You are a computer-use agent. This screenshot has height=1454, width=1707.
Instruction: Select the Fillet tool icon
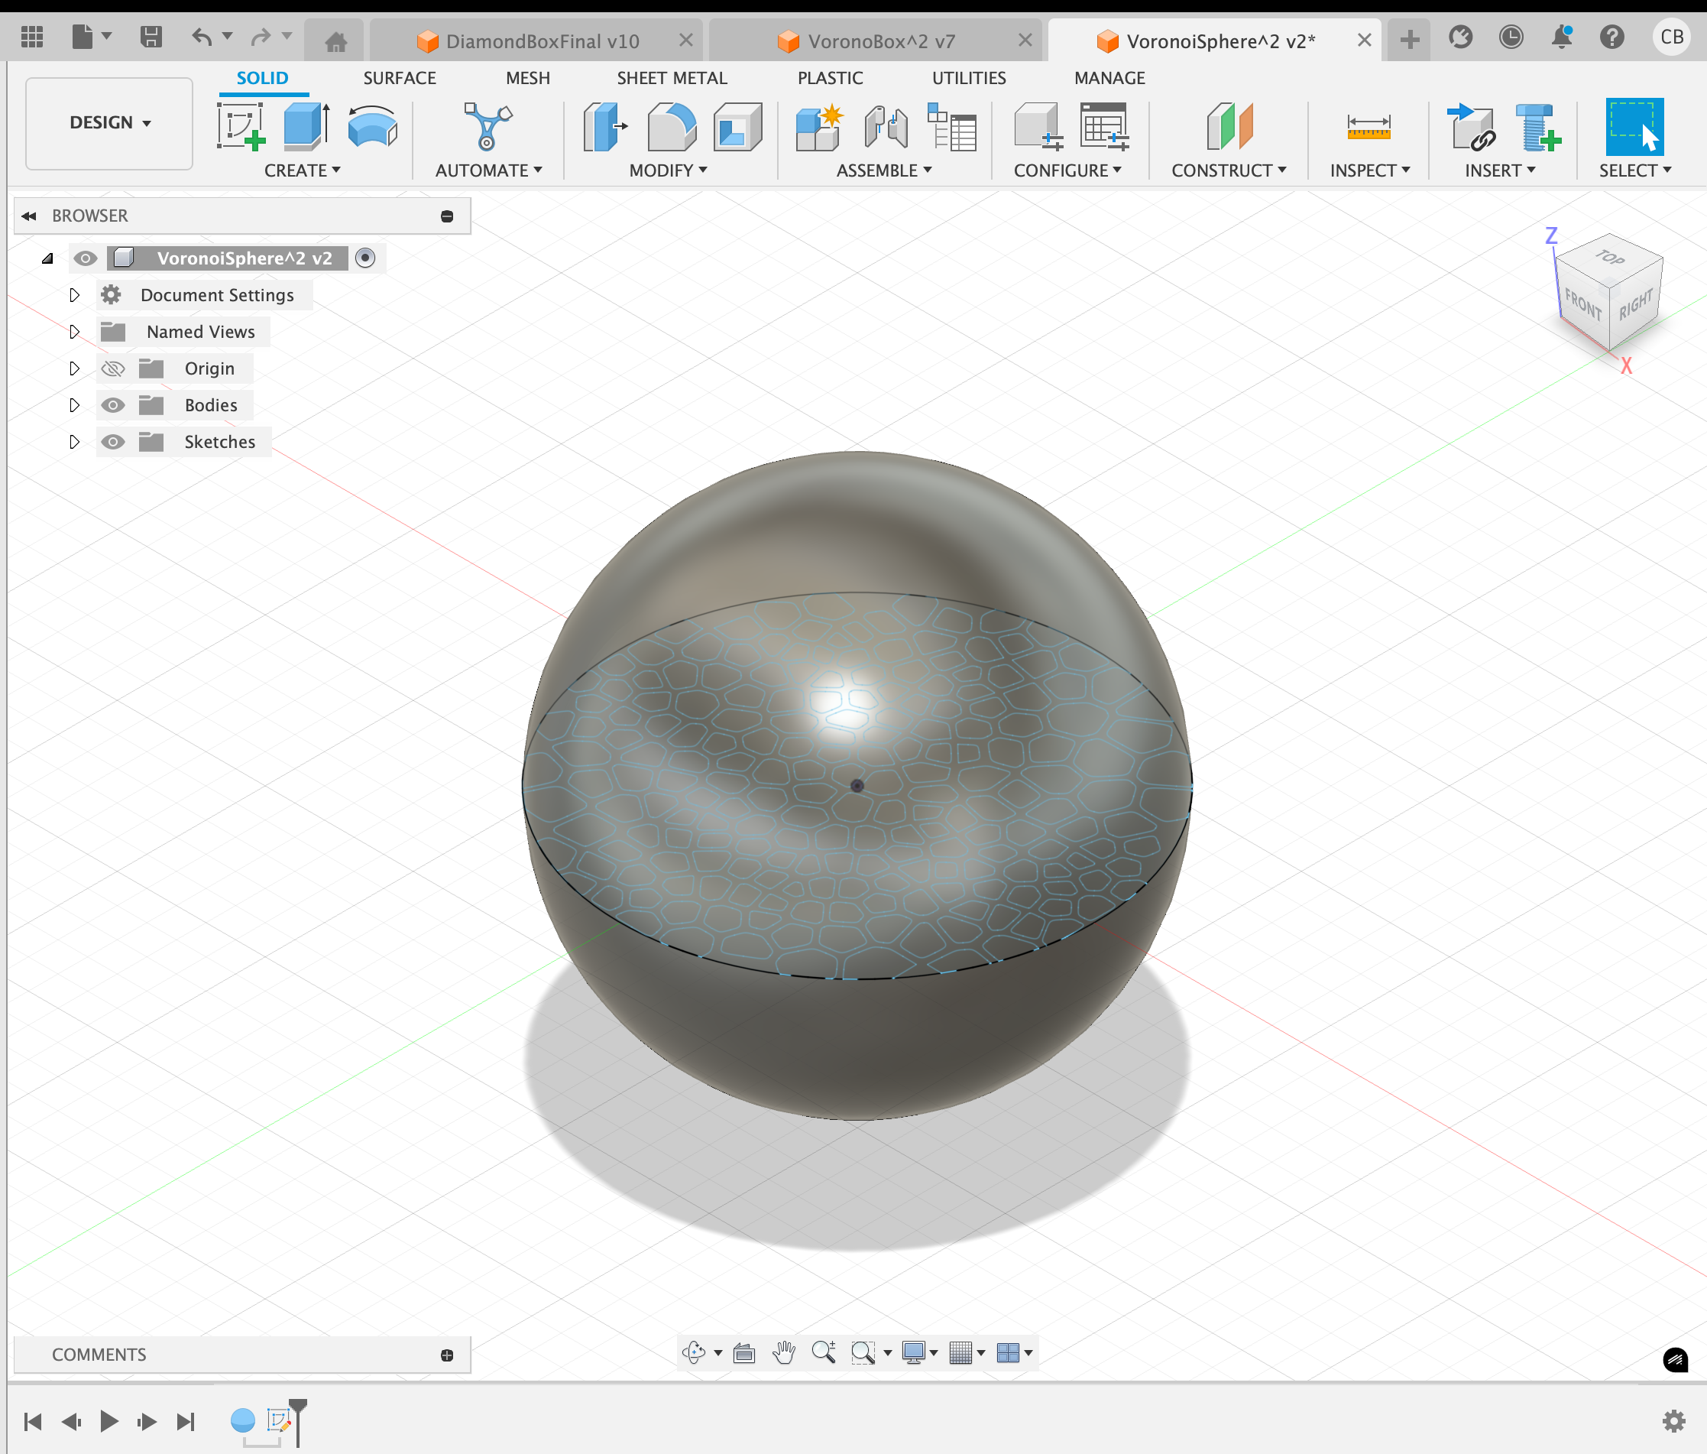pyautogui.click(x=671, y=126)
